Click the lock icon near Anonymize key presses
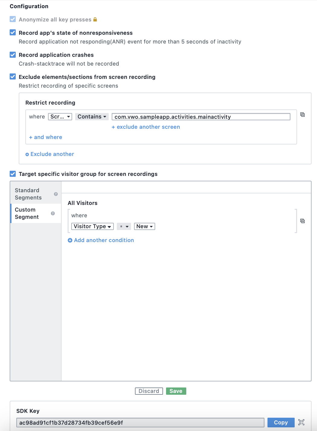This screenshot has width=317, height=431. click(95, 19)
